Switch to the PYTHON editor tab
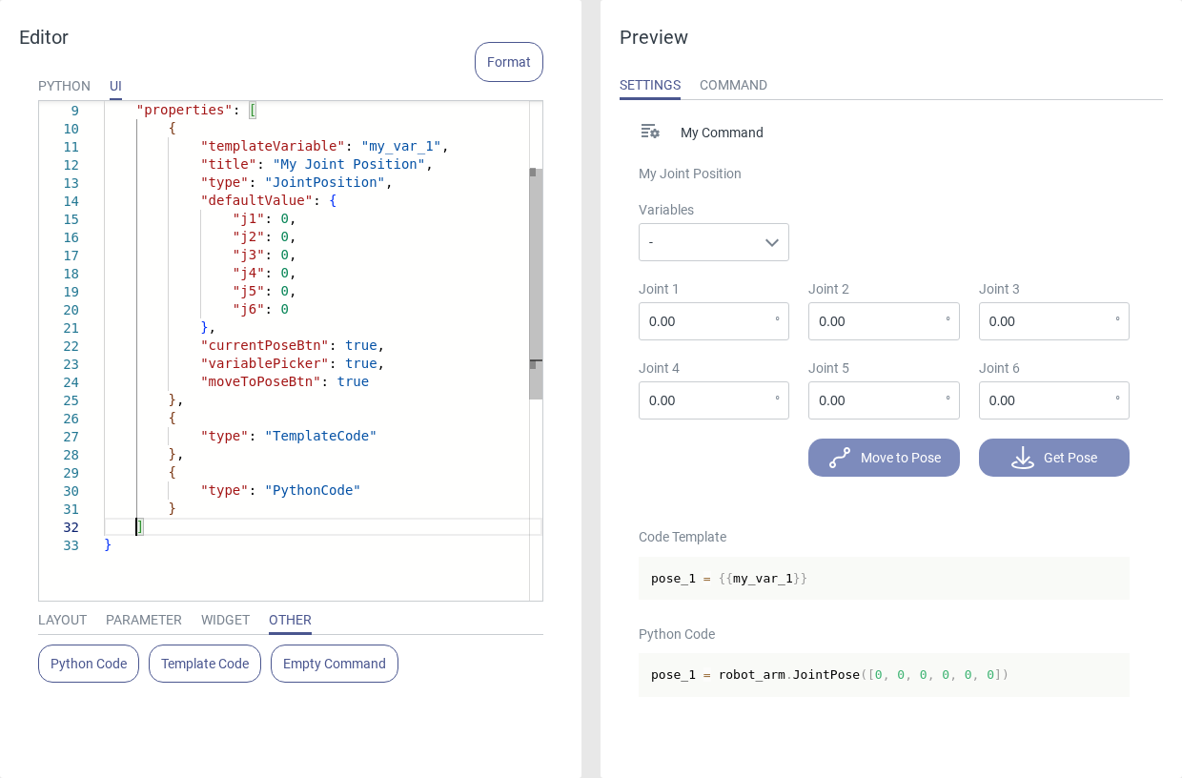 point(64,86)
